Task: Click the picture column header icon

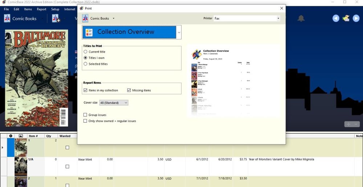Action: point(21,136)
